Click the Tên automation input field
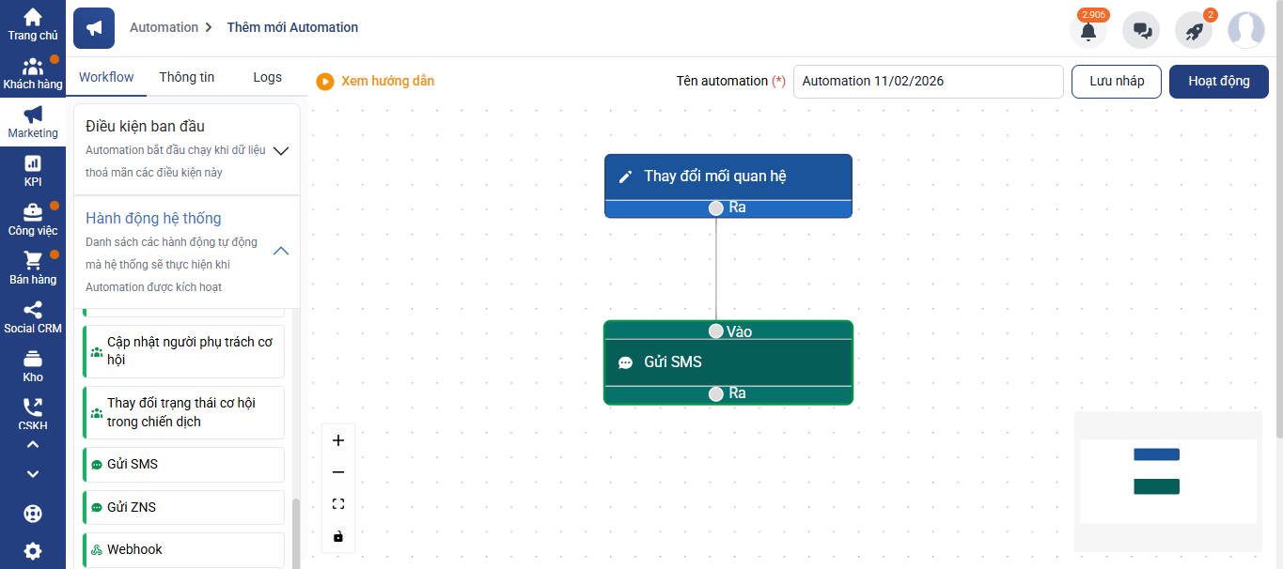The image size is (1283, 569). point(928,81)
